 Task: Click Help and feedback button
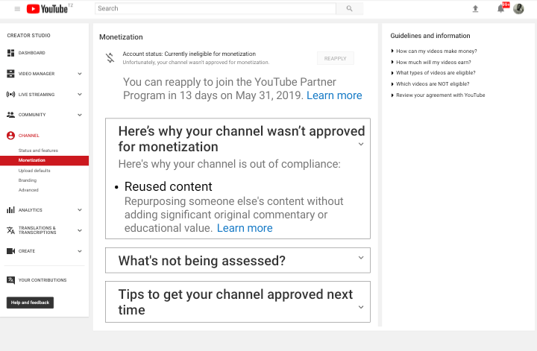30,303
